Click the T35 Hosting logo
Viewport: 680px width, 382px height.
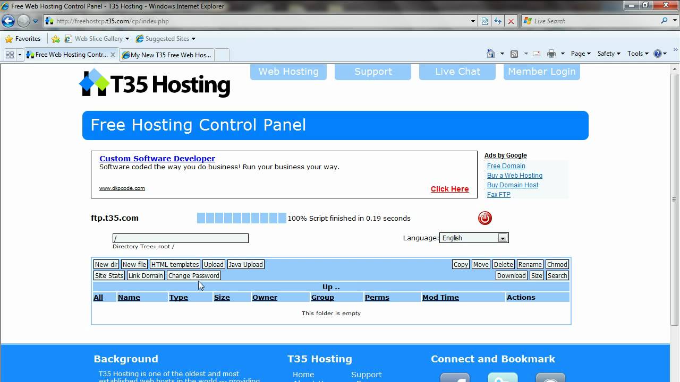click(155, 83)
